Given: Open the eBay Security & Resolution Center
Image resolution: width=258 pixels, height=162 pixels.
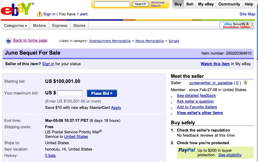Looking at the screenshot, I should click(236, 25).
